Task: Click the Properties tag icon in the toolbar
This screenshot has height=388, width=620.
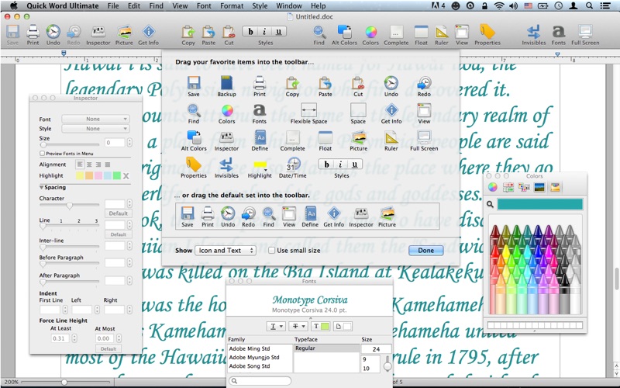Action: pos(487,32)
